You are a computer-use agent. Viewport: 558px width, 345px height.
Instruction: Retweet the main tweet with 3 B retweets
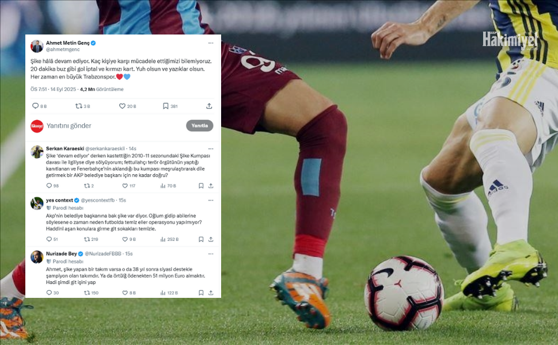(79, 106)
